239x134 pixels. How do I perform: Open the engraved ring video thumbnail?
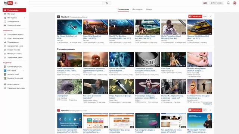[x=148, y=60]
